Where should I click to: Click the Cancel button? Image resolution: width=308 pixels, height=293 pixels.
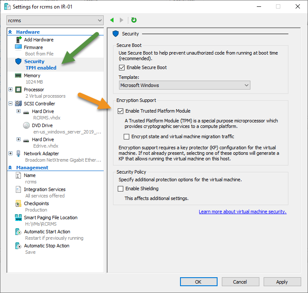point(240,282)
